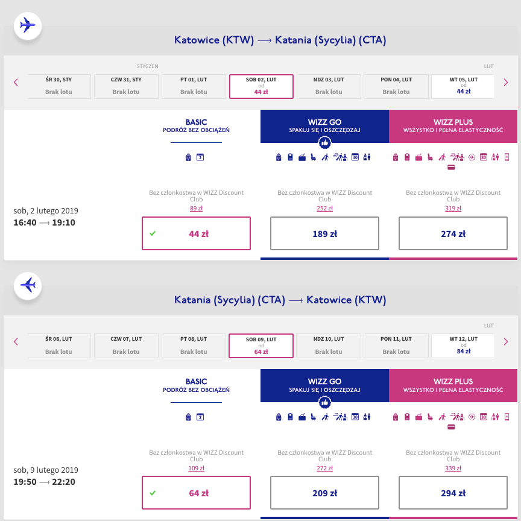This screenshot has height=521, width=521.
Task: Select outbound date ŚR 30, STY
Action: point(59,86)
